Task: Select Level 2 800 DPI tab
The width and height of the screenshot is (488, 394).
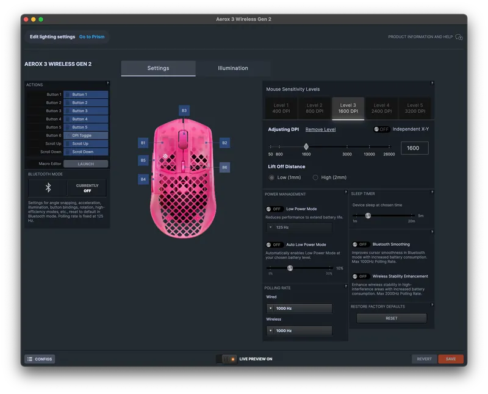Action: [x=314, y=108]
